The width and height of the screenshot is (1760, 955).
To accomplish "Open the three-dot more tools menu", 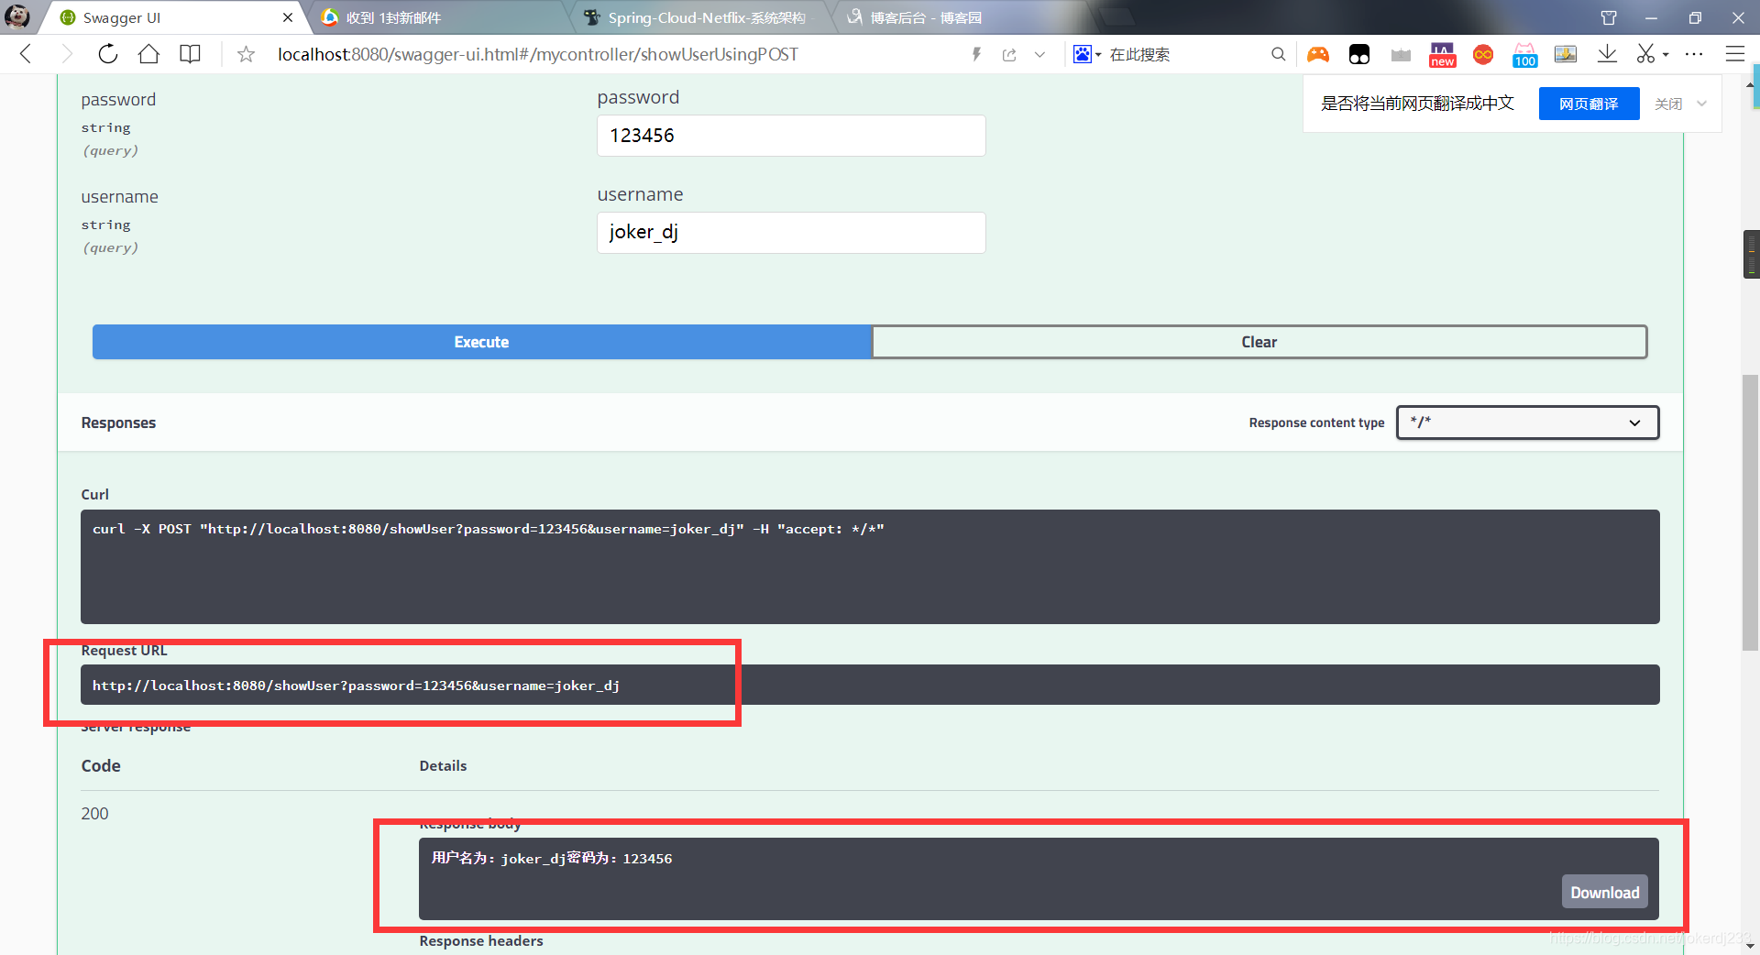I will coord(1694,54).
